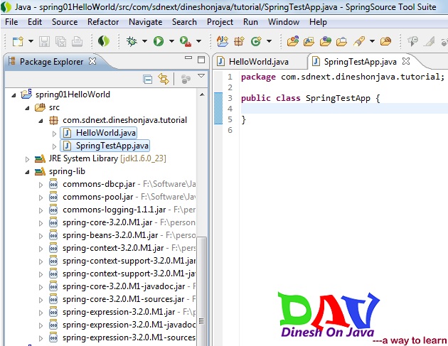Click the Open Task toolbar icon
The width and height of the screenshot is (448, 346).
(309, 42)
